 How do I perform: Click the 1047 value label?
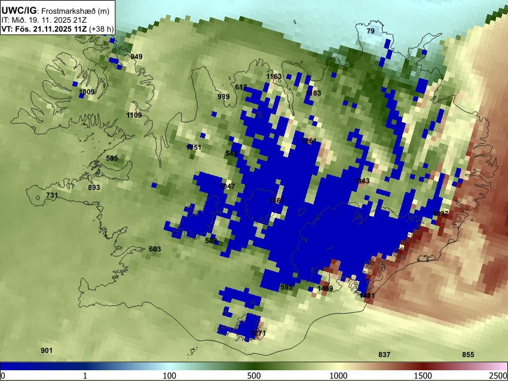coord(227,186)
